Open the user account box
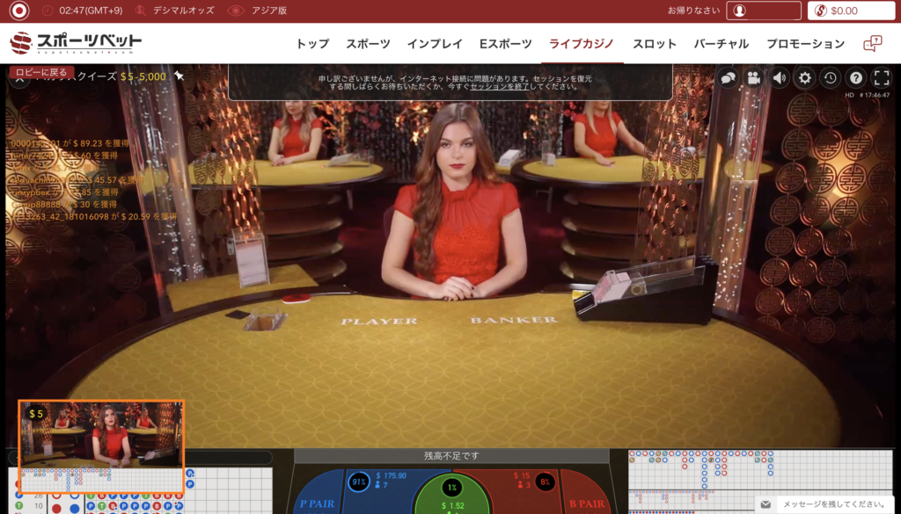 764,11
